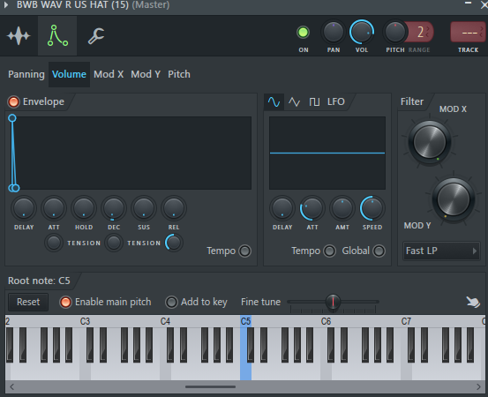
Task: Toggle Add to key option
Action: click(171, 302)
